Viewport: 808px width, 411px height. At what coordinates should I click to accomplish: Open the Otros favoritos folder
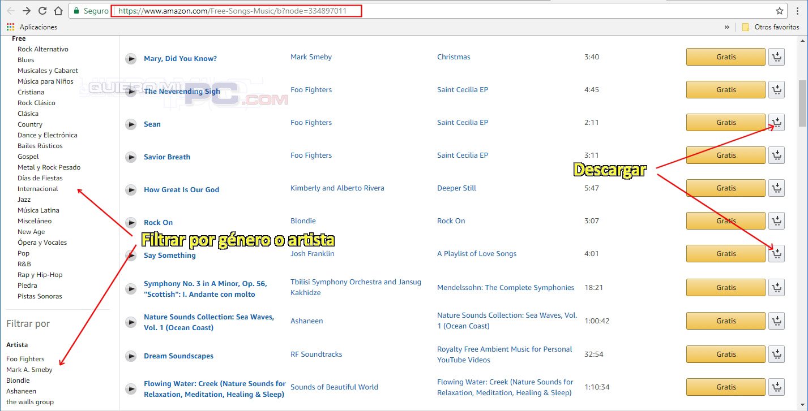(770, 27)
